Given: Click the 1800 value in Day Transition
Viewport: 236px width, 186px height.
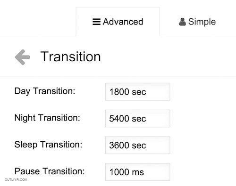Looking at the screenshot, I should (x=119, y=92).
